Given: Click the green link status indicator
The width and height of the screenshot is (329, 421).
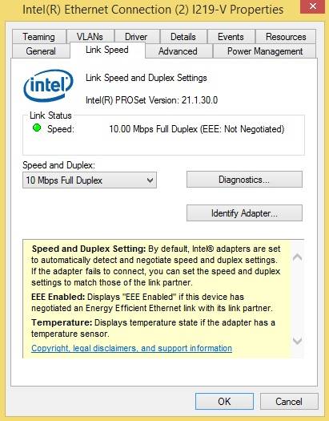Looking at the screenshot, I should (x=37, y=128).
